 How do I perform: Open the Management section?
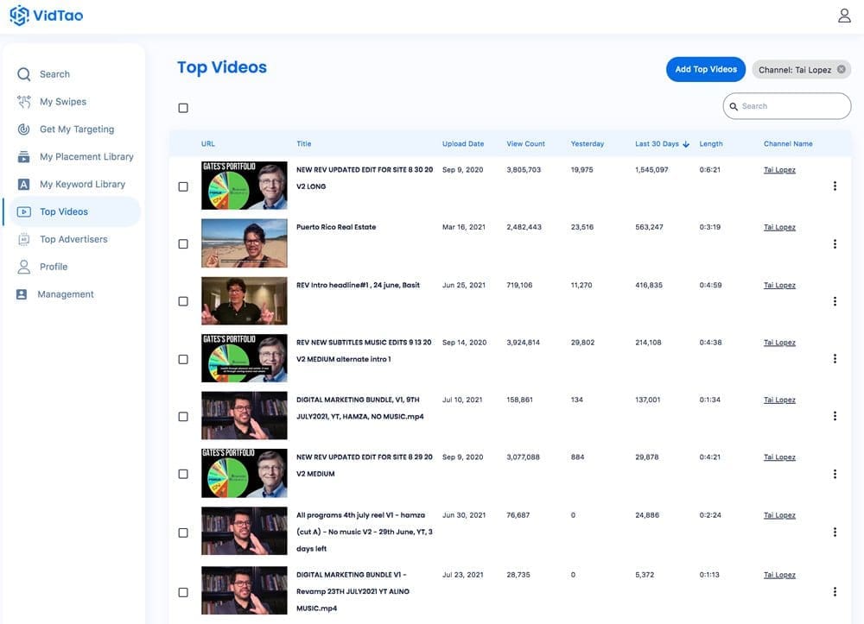(66, 294)
